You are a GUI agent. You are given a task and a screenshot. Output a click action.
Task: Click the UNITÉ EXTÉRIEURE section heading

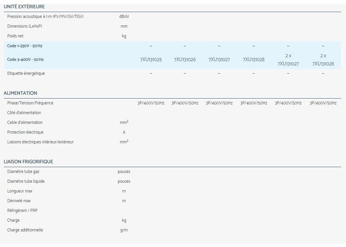coord(24,7)
